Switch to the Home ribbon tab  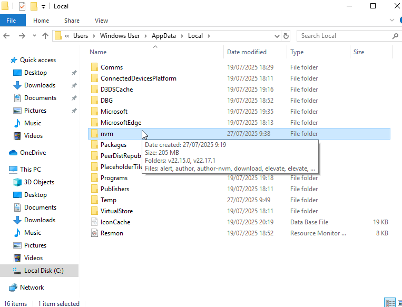(x=41, y=21)
